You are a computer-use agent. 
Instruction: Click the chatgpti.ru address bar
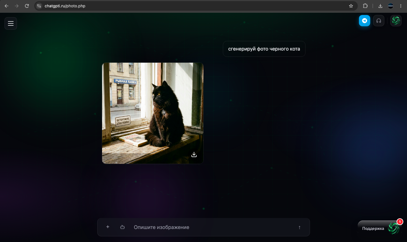(x=195, y=6)
